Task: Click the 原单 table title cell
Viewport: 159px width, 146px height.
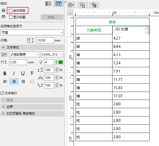Action: pos(113,22)
